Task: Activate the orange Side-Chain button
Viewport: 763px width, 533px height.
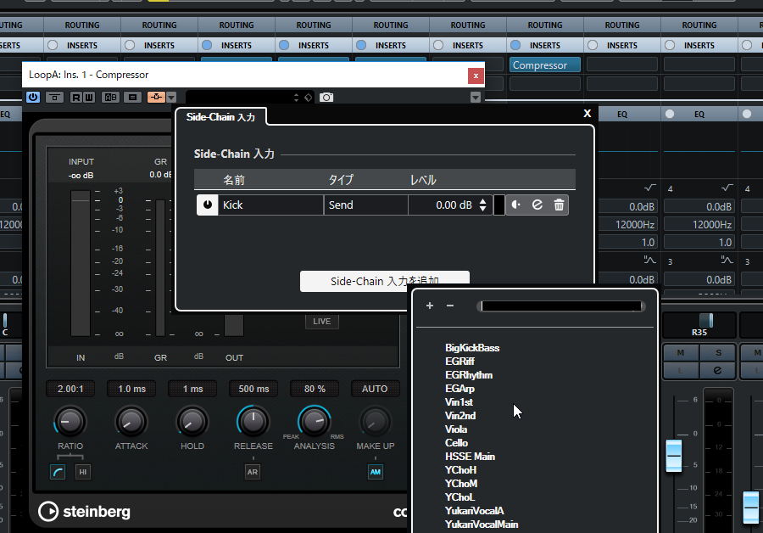Action: tap(156, 98)
